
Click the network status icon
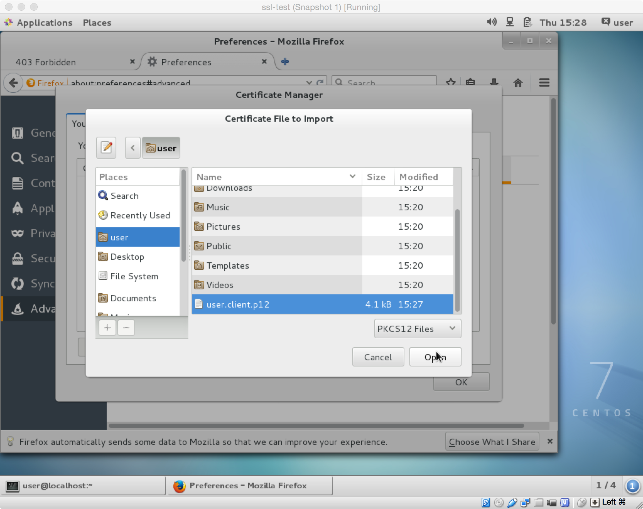[x=510, y=22]
